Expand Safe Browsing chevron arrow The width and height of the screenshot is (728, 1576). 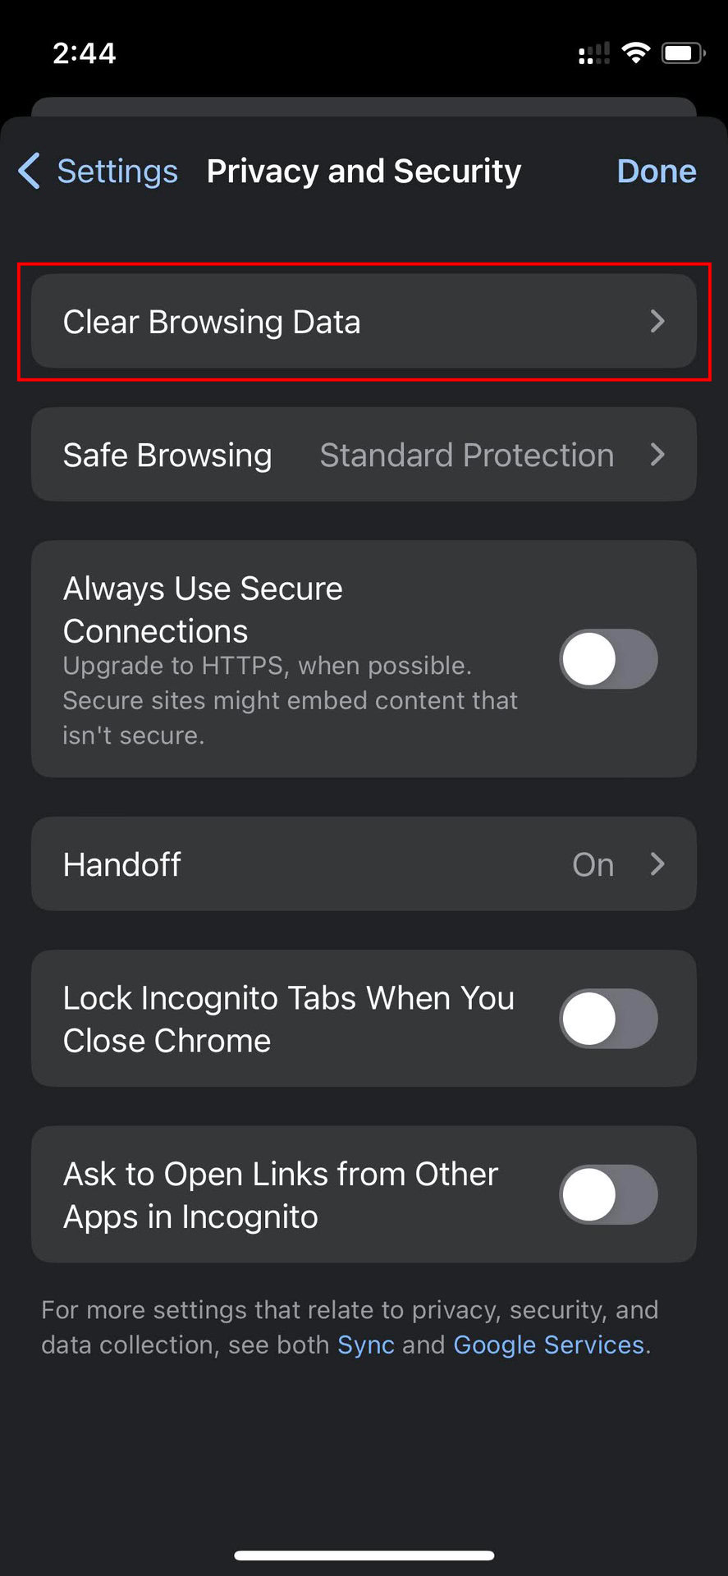coord(657,455)
